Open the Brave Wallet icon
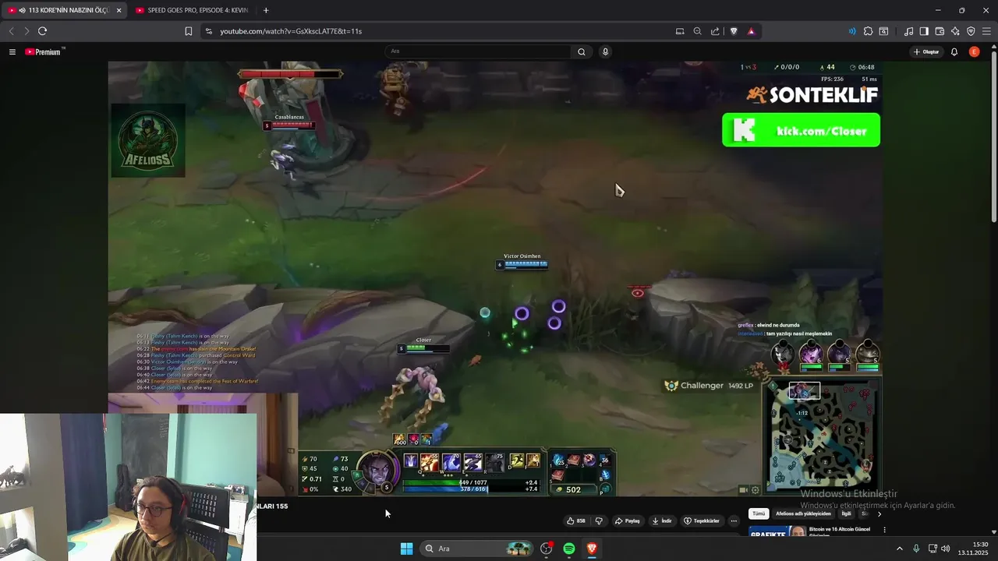The width and height of the screenshot is (998, 561). [x=940, y=31]
